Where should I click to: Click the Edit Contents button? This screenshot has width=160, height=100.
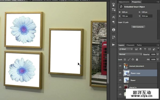coord(138,27)
